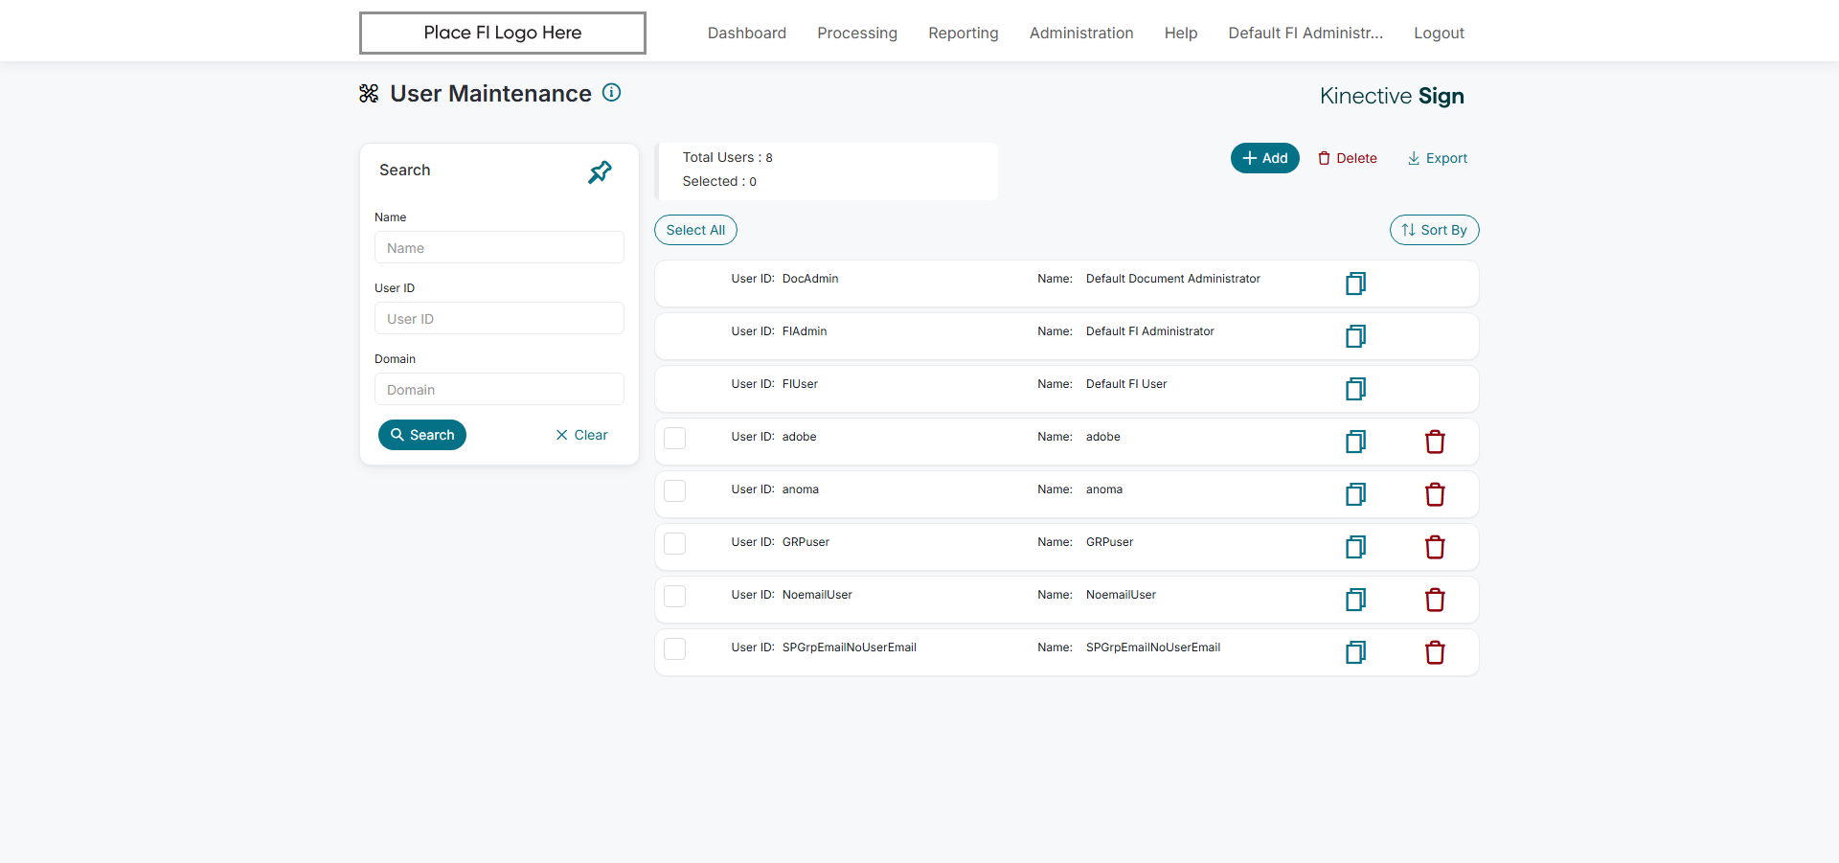This screenshot has width=1839, height=863.
Task: Log out using the Logout link
Action: pos(1439,33)
